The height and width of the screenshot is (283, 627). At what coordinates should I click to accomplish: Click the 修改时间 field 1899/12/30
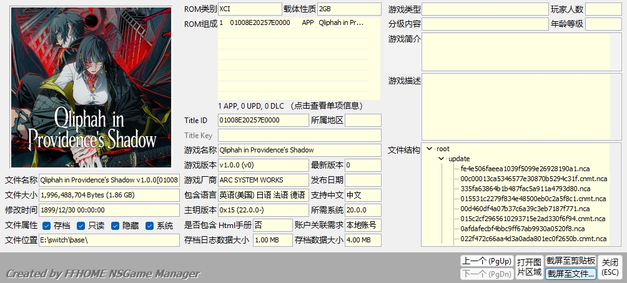point(109,210)
